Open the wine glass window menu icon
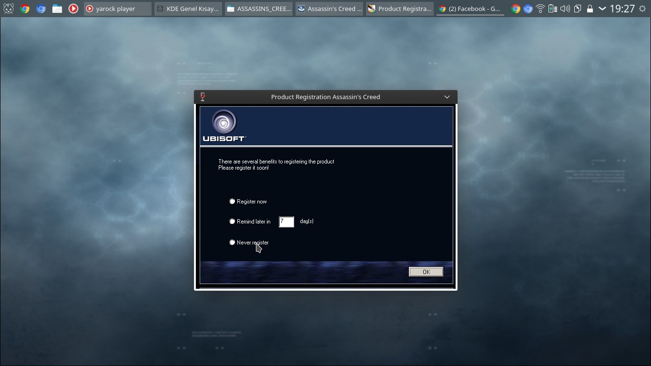The height and width of the screenshot is (366, 651). pos(203,97)
